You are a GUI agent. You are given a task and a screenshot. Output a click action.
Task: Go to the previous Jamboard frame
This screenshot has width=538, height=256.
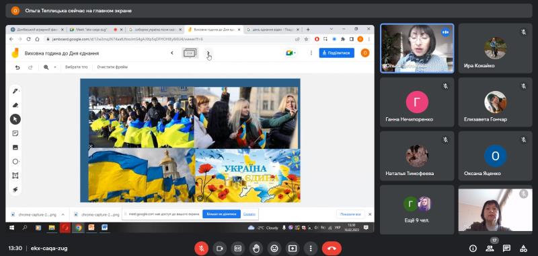pyautogui.click(x=172, y=53)
